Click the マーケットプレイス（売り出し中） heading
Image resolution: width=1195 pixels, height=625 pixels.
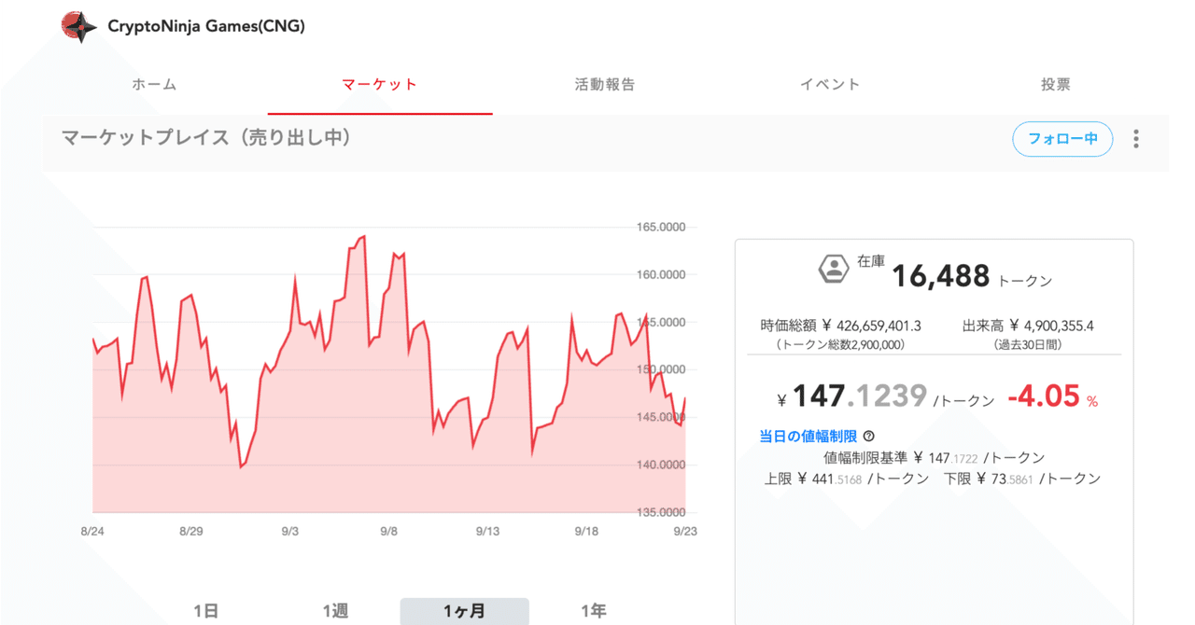click(206, 138)
